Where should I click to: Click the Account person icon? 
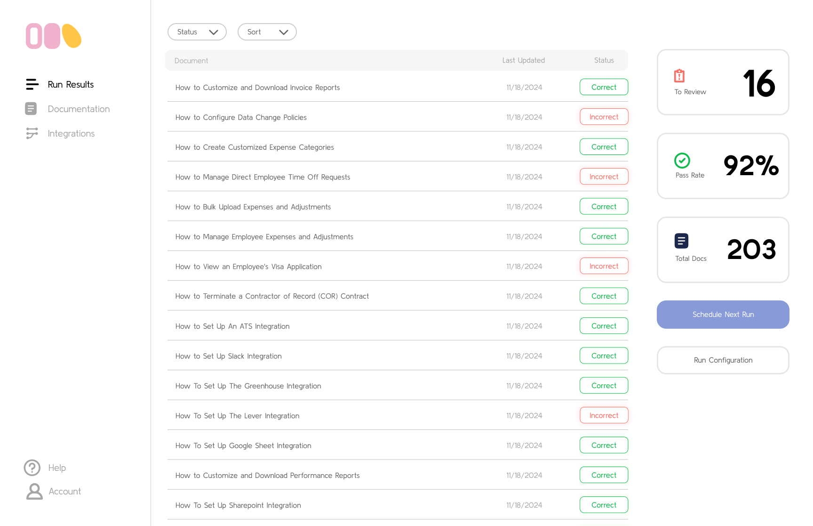coord(34,491)
